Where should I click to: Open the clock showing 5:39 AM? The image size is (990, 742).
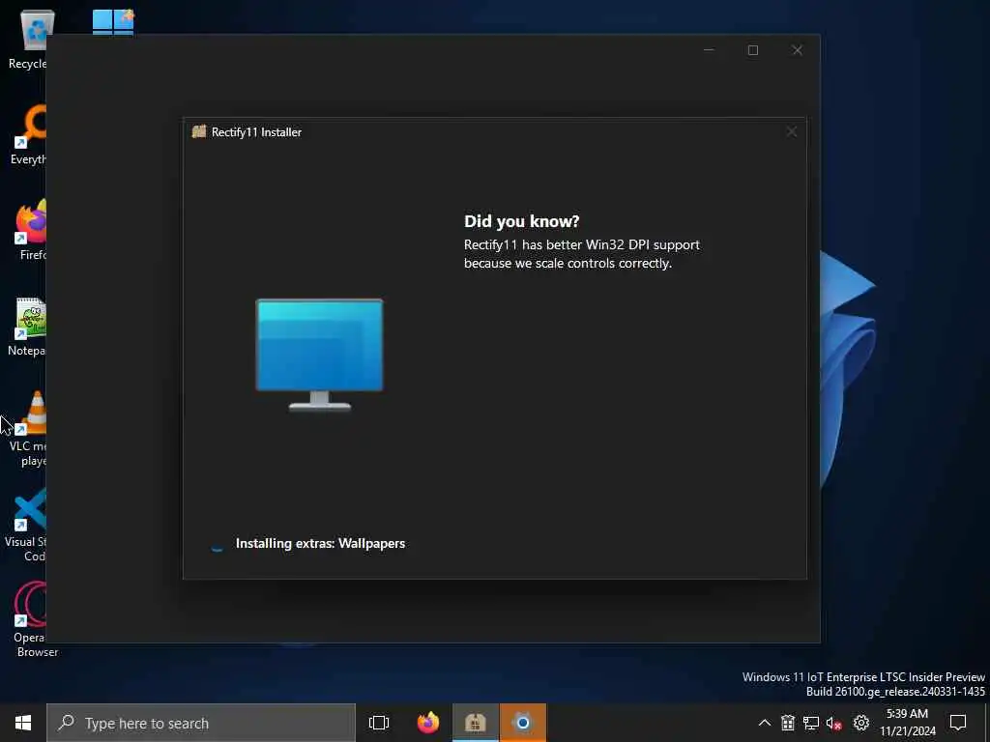(907, 723)
